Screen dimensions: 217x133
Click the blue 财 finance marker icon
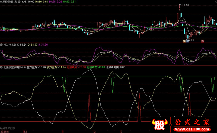tap(188, 41)
